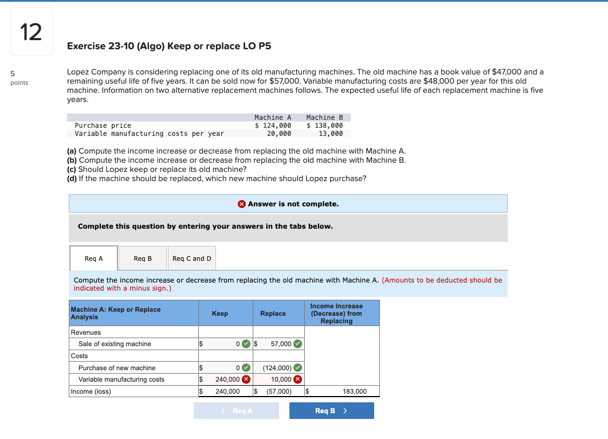Edit Replace variable manufacturing costs field 10,000
This screenshot has width=608, height=439.
pyautogui.click(x=279, y=379)
